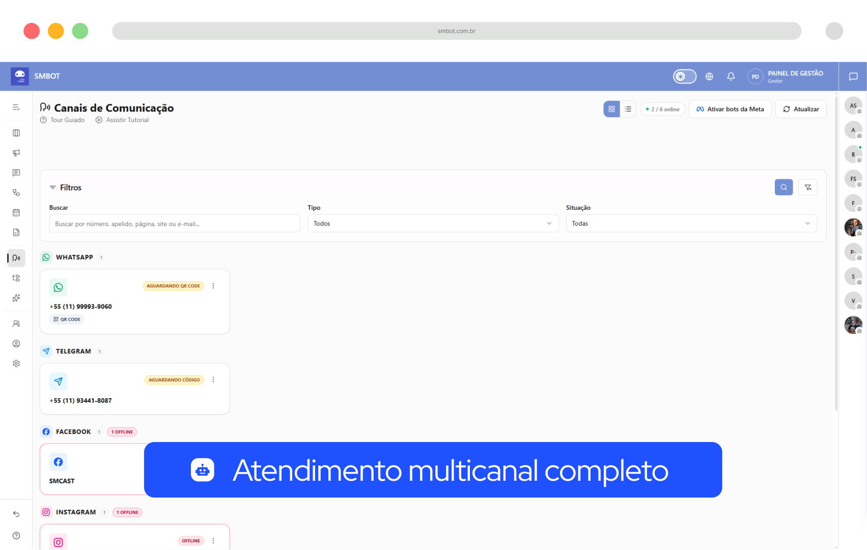
Task: Open the settings gear in the sidebar
Action: click(16, 364)
